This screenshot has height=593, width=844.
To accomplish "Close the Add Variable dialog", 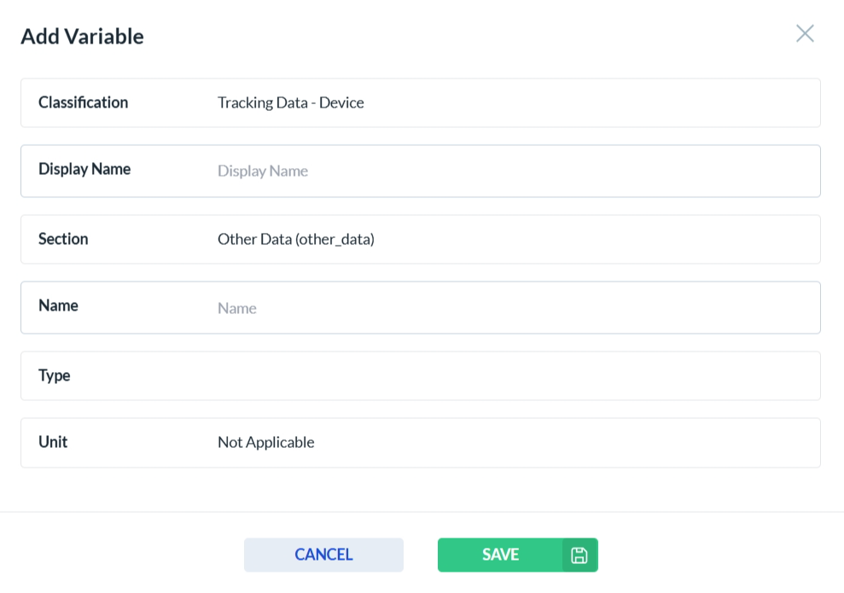I will pyautogui.click(x=805, y=34).
